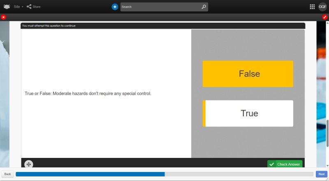Image resolution: width=329 pixels, height=181 pixels.
Task: Click the 'You must attempt this question' notice
Action: [x=49, y=26]
